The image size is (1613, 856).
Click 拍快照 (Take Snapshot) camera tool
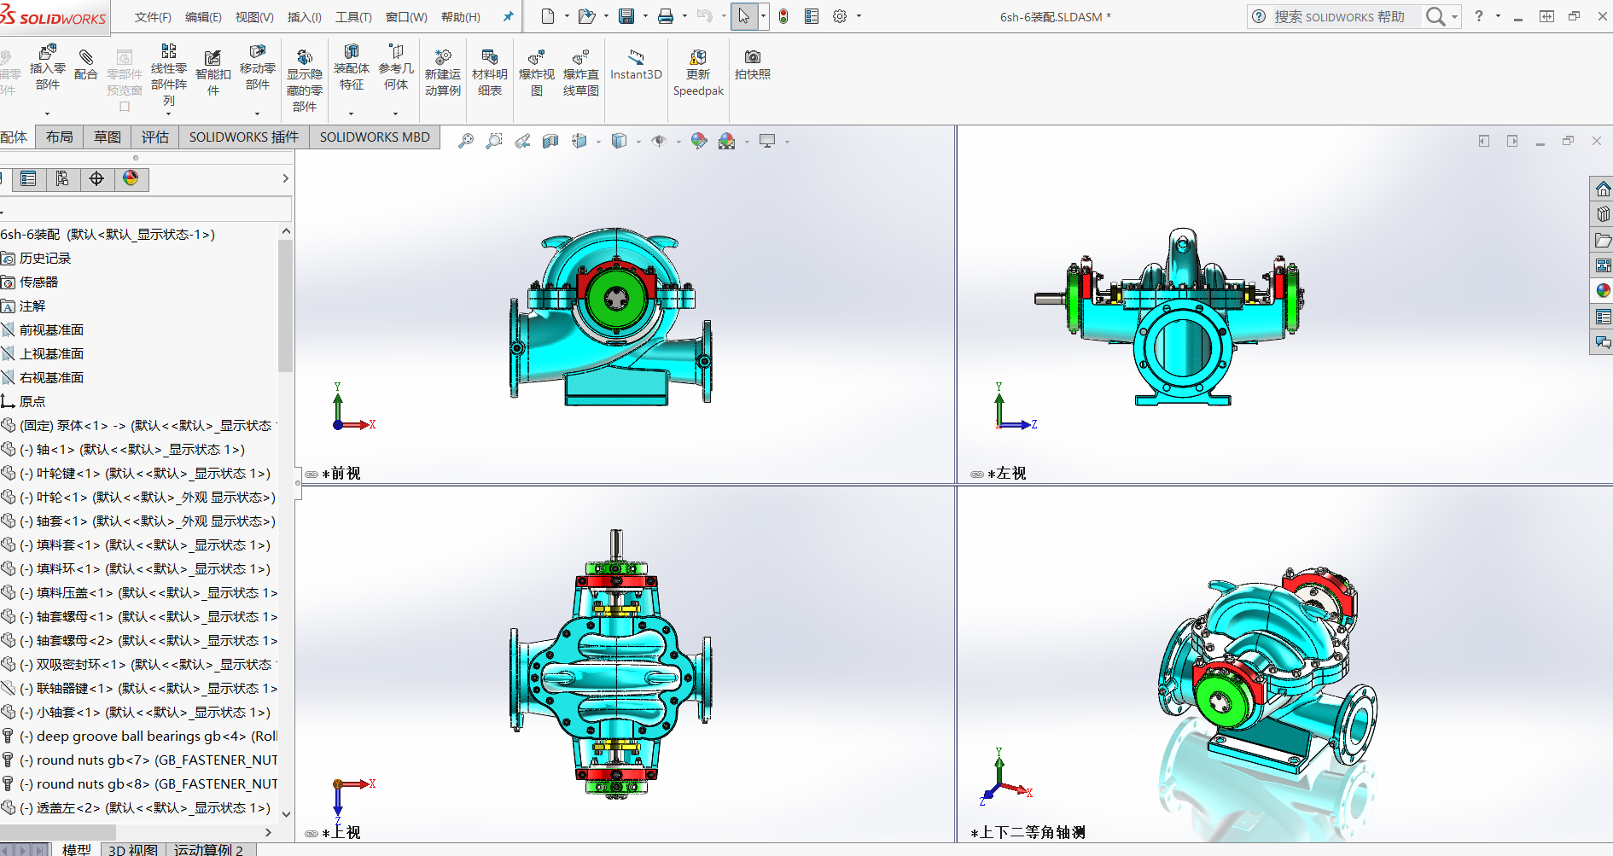pyautogui.click(x=753, y=65)
